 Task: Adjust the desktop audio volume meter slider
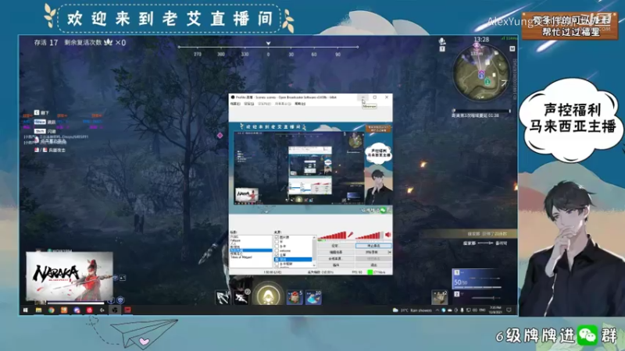click(370, 235)
